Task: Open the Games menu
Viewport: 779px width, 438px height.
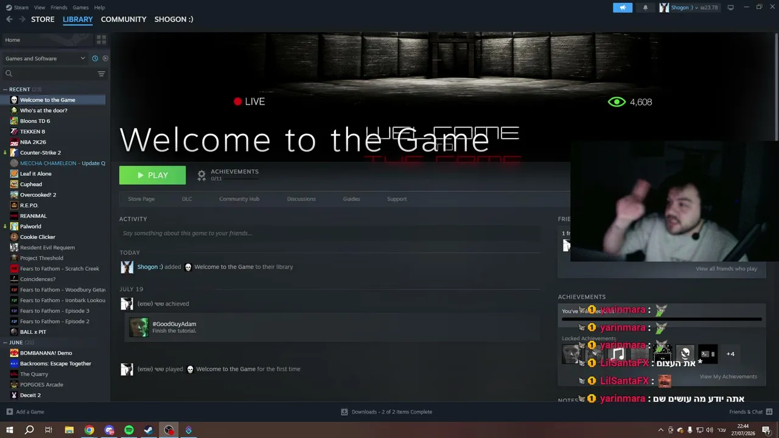Action: (80, 7)
